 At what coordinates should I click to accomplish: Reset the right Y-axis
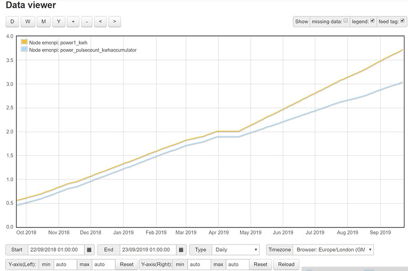click(260, 265)
